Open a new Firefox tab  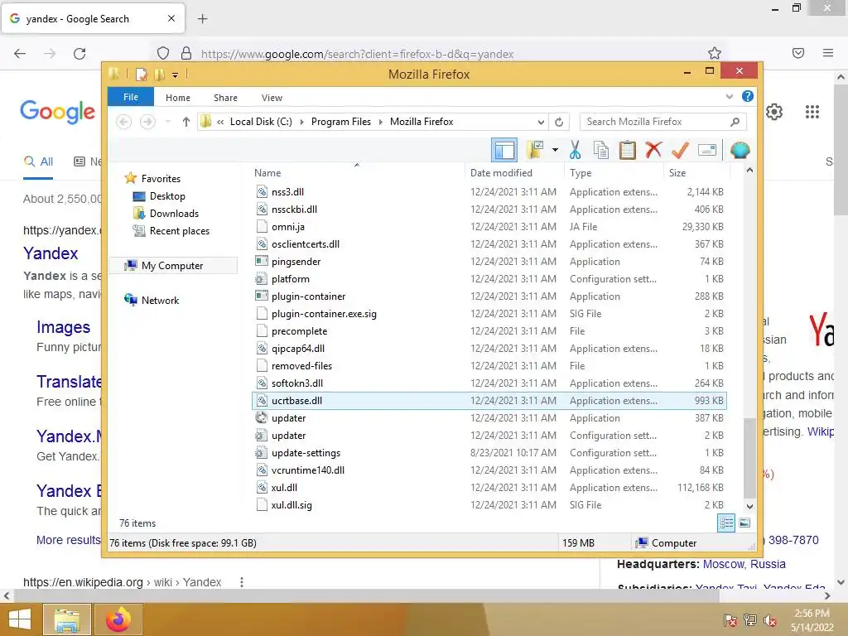point(202,19)
